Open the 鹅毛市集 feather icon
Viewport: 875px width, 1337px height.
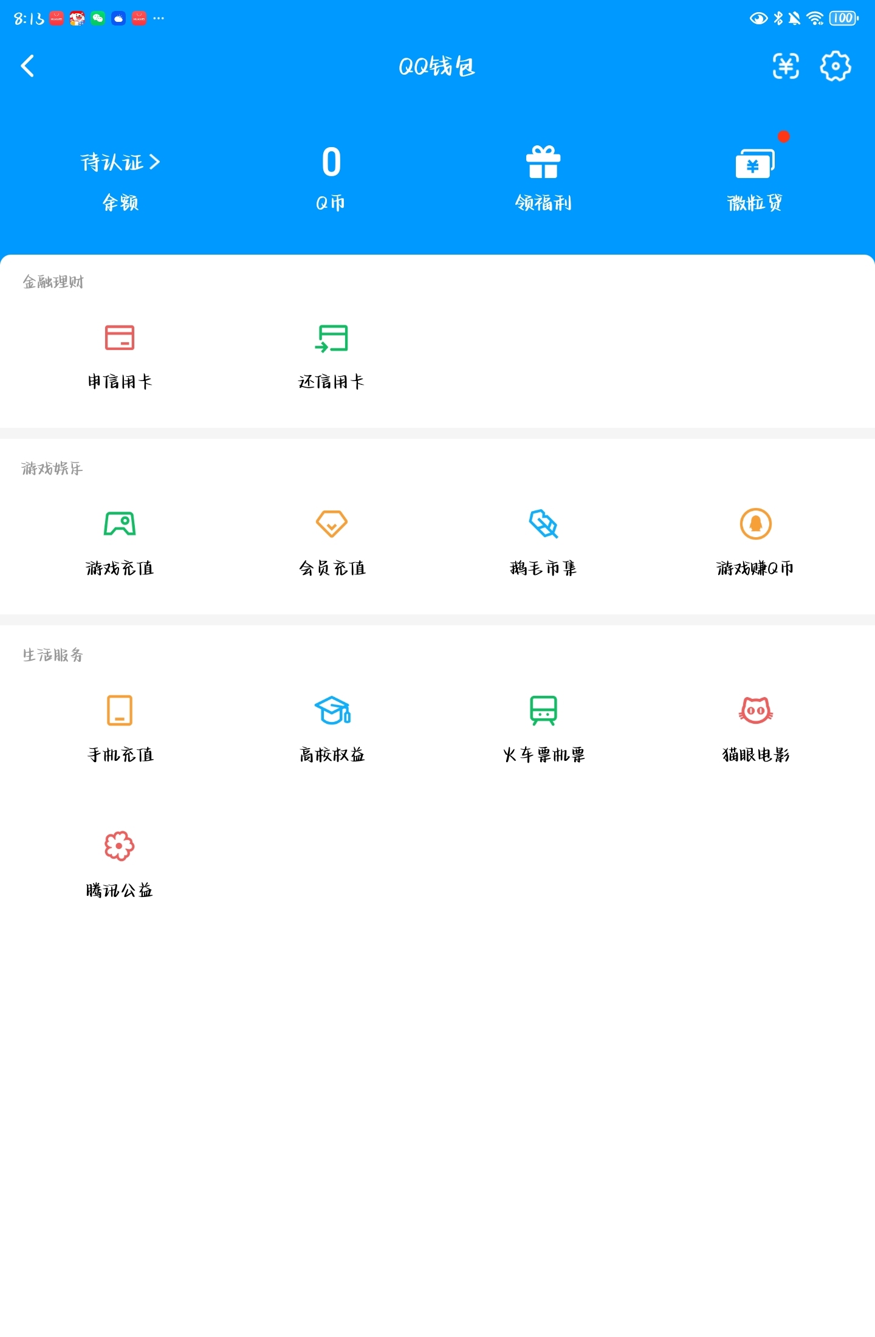(x=543, y=524)
